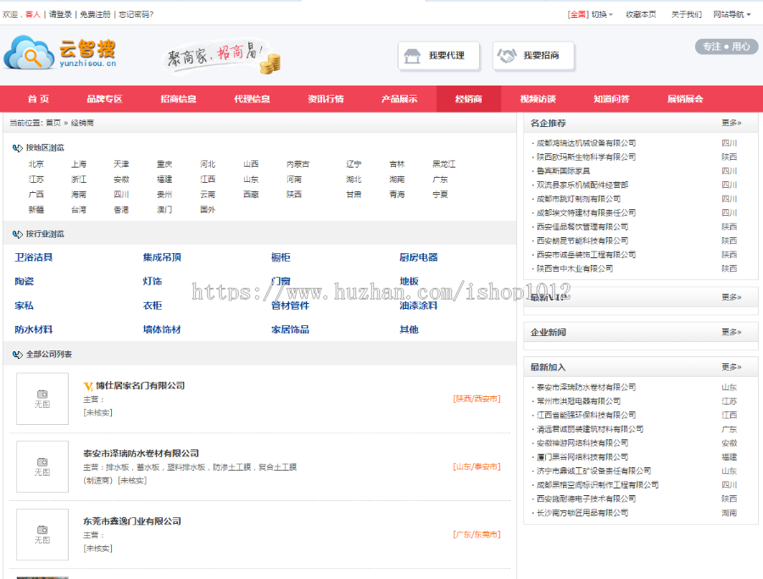
Task: Expand 更多 in 企业新闻 panel
Action: [732, 332]
